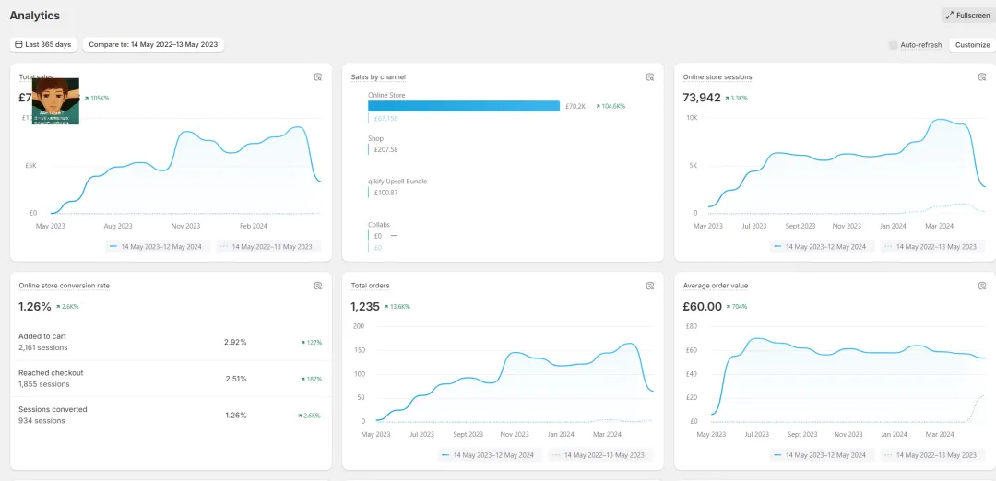This screenshot has height=481, width=996.
Task: Open the Online store conversion rate title
Action: 65,286
